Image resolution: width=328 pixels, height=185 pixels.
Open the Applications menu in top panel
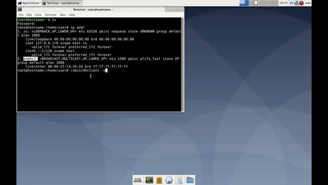29,3
